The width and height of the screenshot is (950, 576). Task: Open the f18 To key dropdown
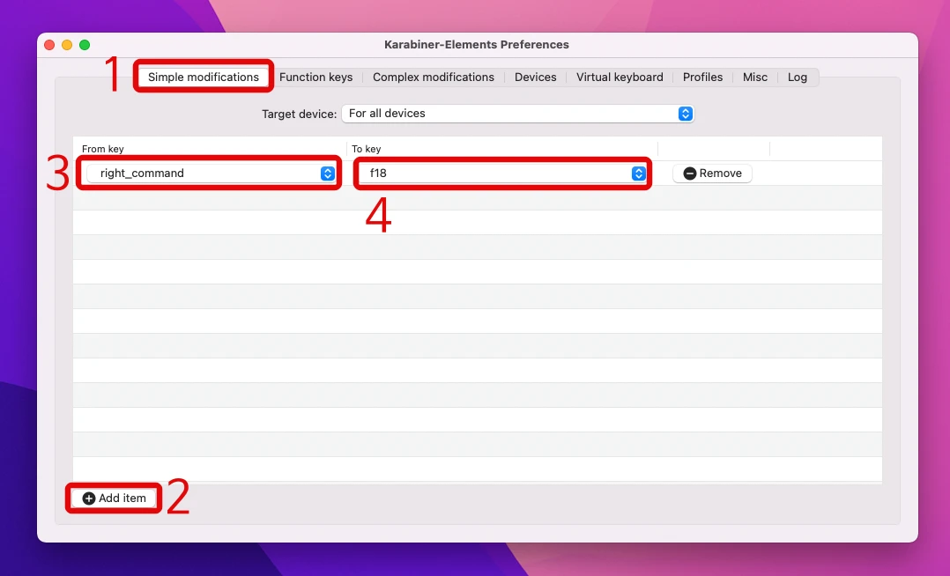pos(503,174)
